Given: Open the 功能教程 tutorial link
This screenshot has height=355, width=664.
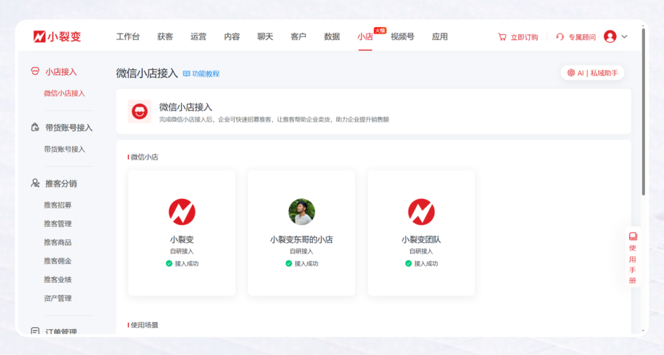Looking at the screenshot, I should coord(206,74).
